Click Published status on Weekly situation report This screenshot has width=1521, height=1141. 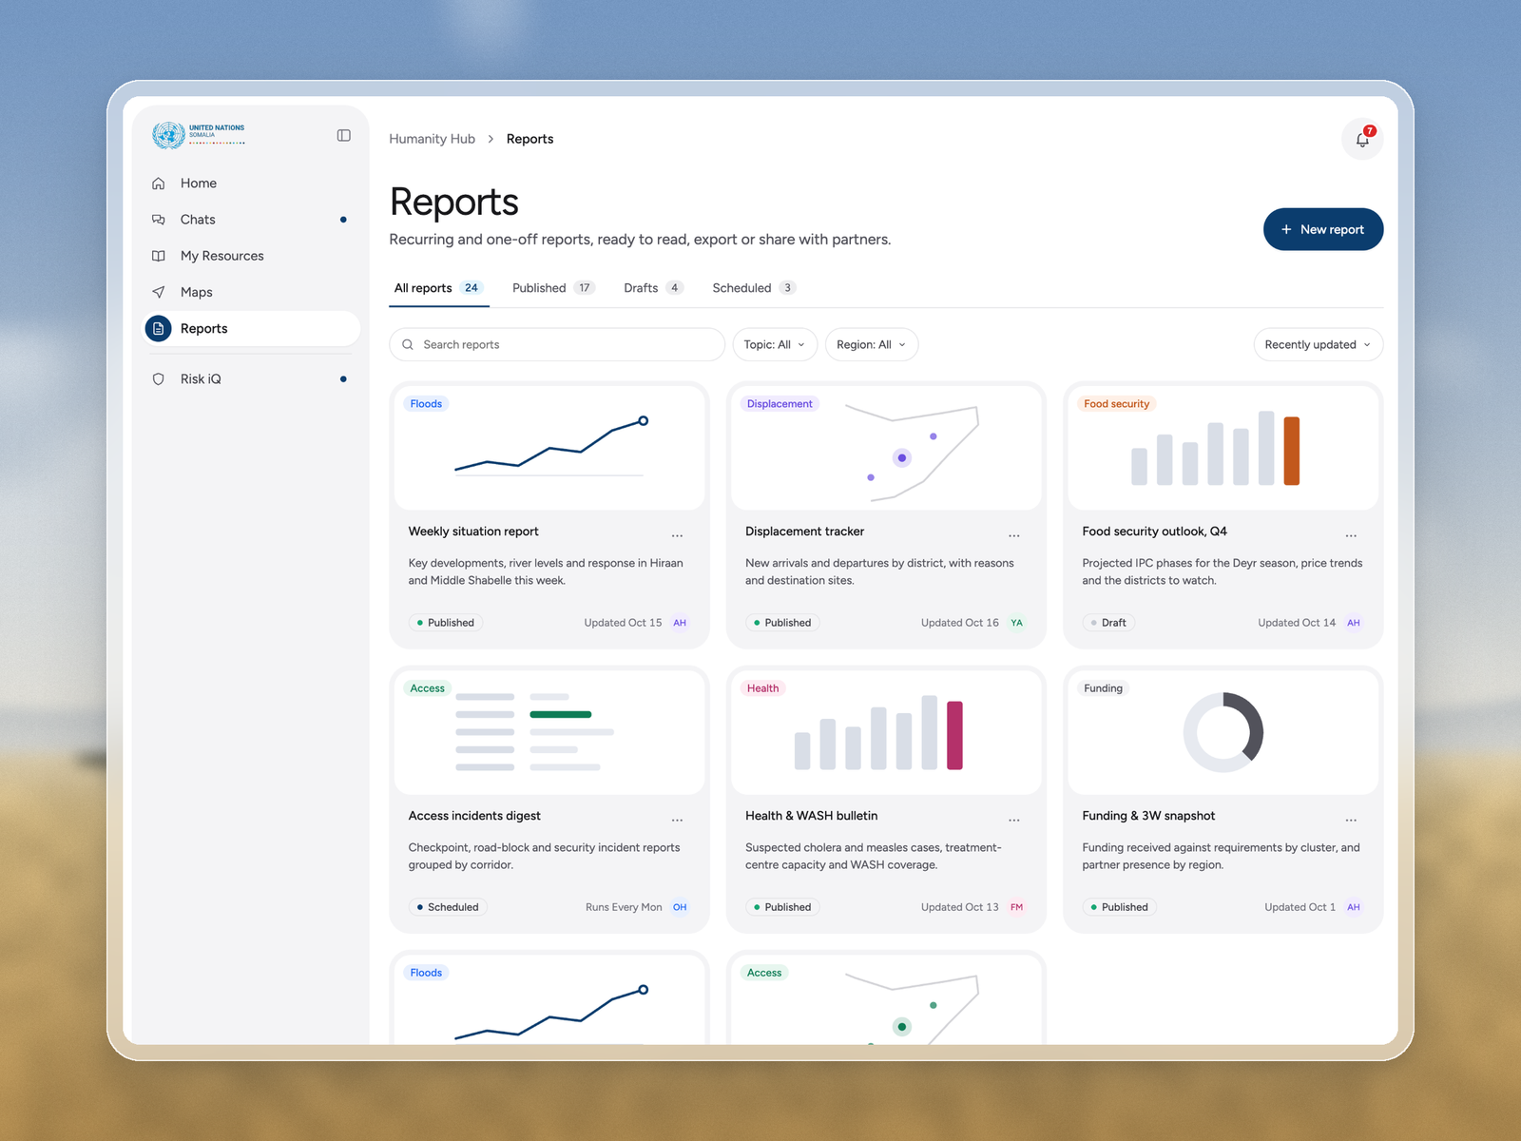(x=446, y=623)
